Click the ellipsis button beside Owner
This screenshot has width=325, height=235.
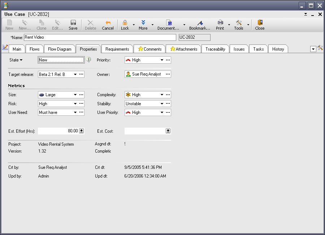[x=168, y=74]
